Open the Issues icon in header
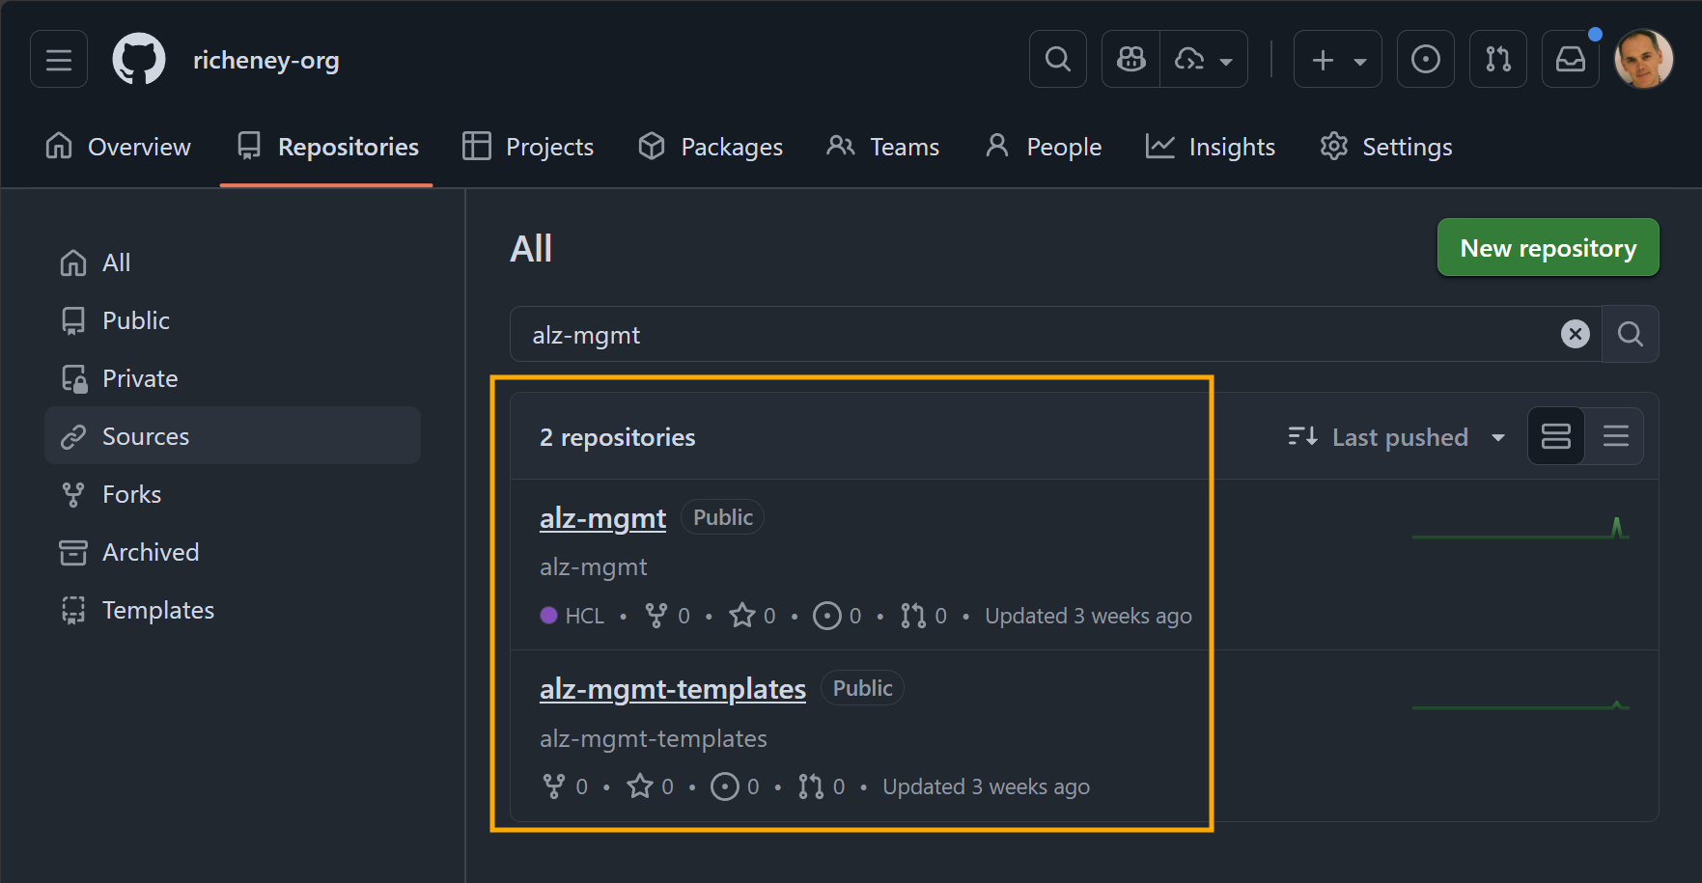 pos(1425,60)
